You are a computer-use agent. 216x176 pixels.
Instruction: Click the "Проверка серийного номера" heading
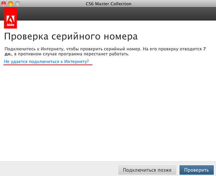pyautogui.click(x=71, y=37)
